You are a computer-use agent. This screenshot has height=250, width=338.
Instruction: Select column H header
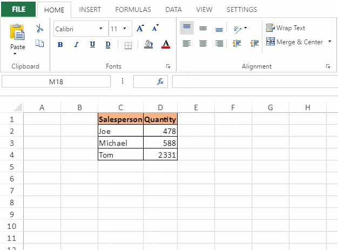point(308,107)
